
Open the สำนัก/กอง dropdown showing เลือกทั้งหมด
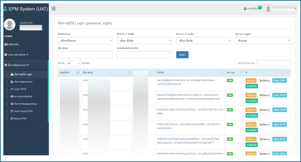coord(85,41)
